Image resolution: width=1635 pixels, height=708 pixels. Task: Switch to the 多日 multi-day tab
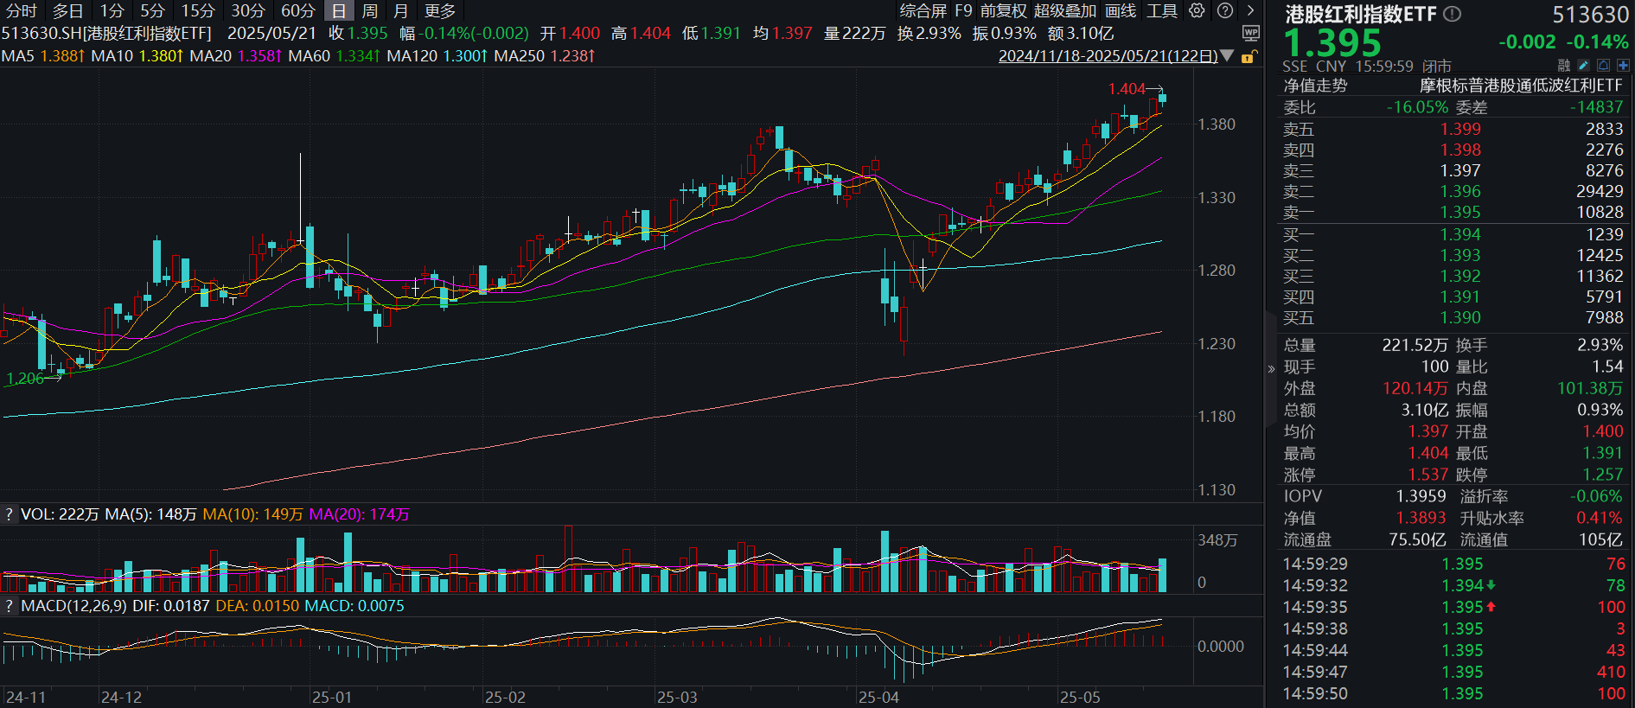click(67, 10)
